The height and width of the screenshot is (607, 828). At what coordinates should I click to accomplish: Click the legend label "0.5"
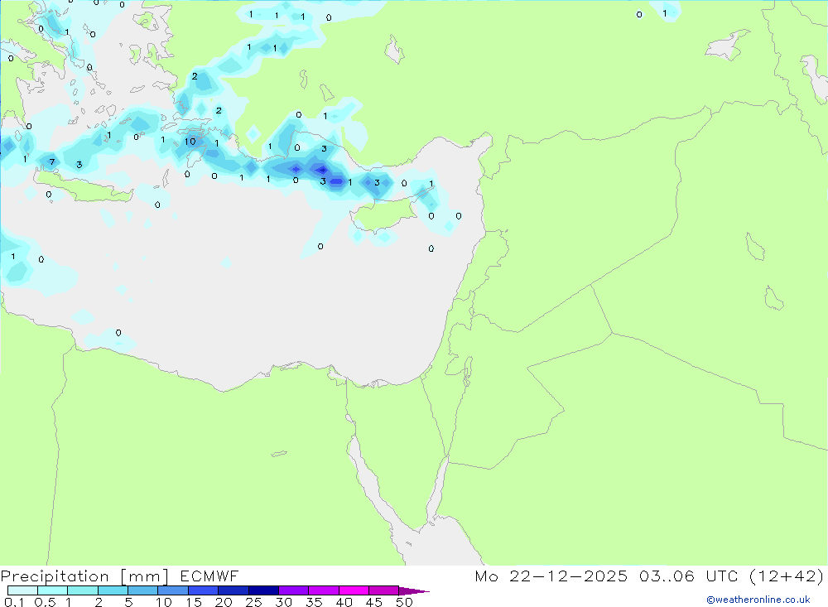[45, 602]
